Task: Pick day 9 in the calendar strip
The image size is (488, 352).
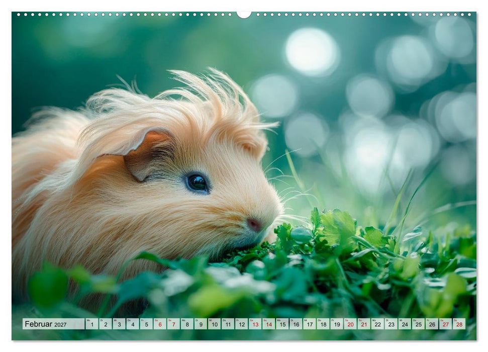Action: (201, 324)
